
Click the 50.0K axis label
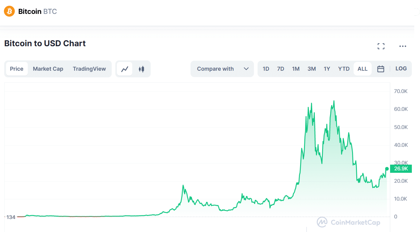[x=401, y=127]
